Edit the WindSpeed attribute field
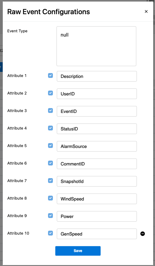Image resolution: width=155 pixels, height=266 pixels. pyautogui.click(x=97, y=199)
